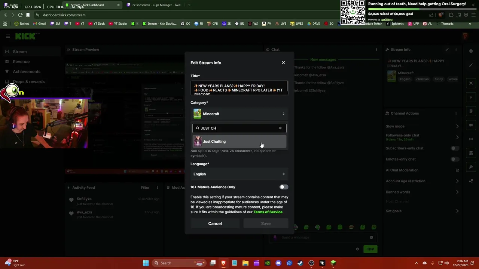This screenshot has width=479, height=269.
Task: Click the note page icon in right rail
Action: point(471,111)
